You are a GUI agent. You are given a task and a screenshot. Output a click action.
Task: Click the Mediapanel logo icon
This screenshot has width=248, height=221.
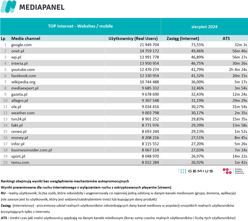(x=8, y=7)
